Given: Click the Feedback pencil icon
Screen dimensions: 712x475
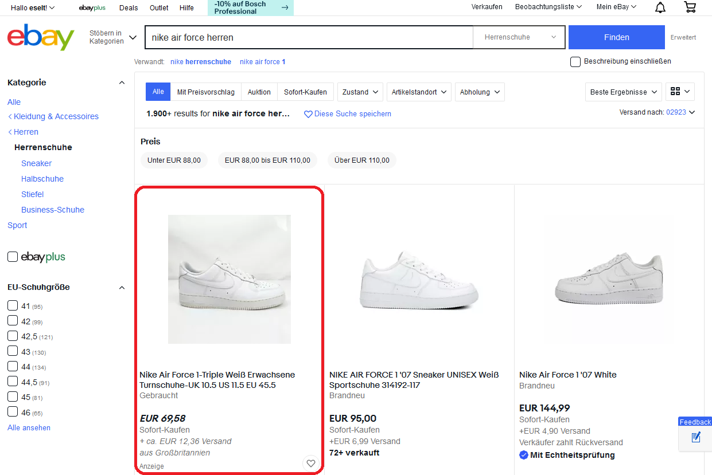Looking at the screenshot, I should coord(696,437).
